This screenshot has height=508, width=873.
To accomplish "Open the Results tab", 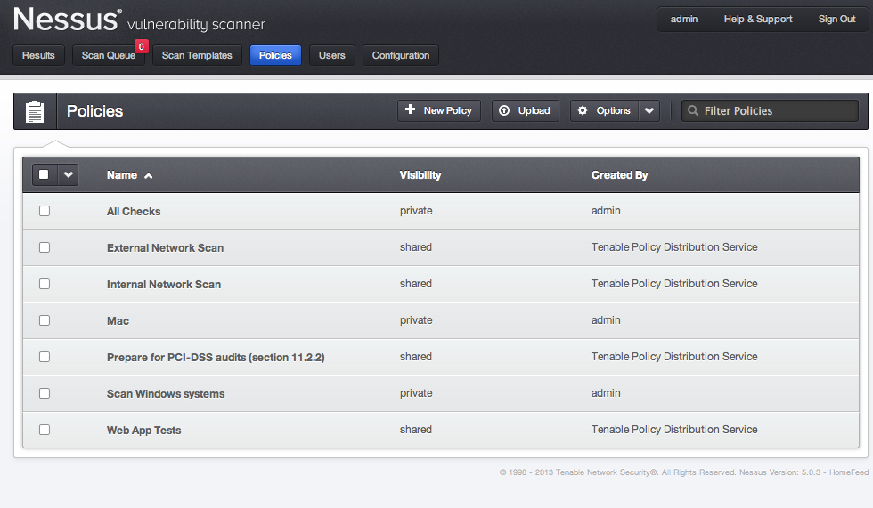I will 38,55.
